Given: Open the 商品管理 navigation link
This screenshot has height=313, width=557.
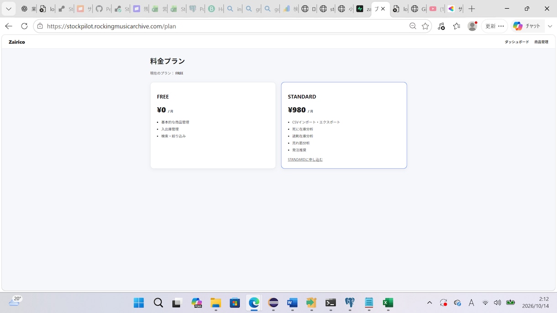Looking at the screenshot, I should [541, 42].
